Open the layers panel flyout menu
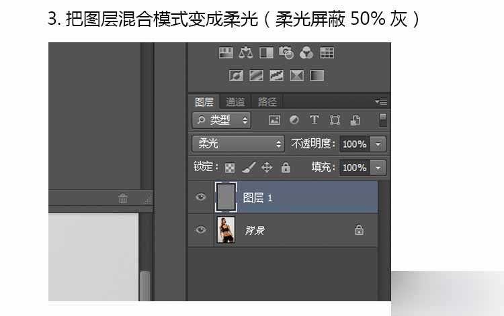 click(x=381, y=102)
